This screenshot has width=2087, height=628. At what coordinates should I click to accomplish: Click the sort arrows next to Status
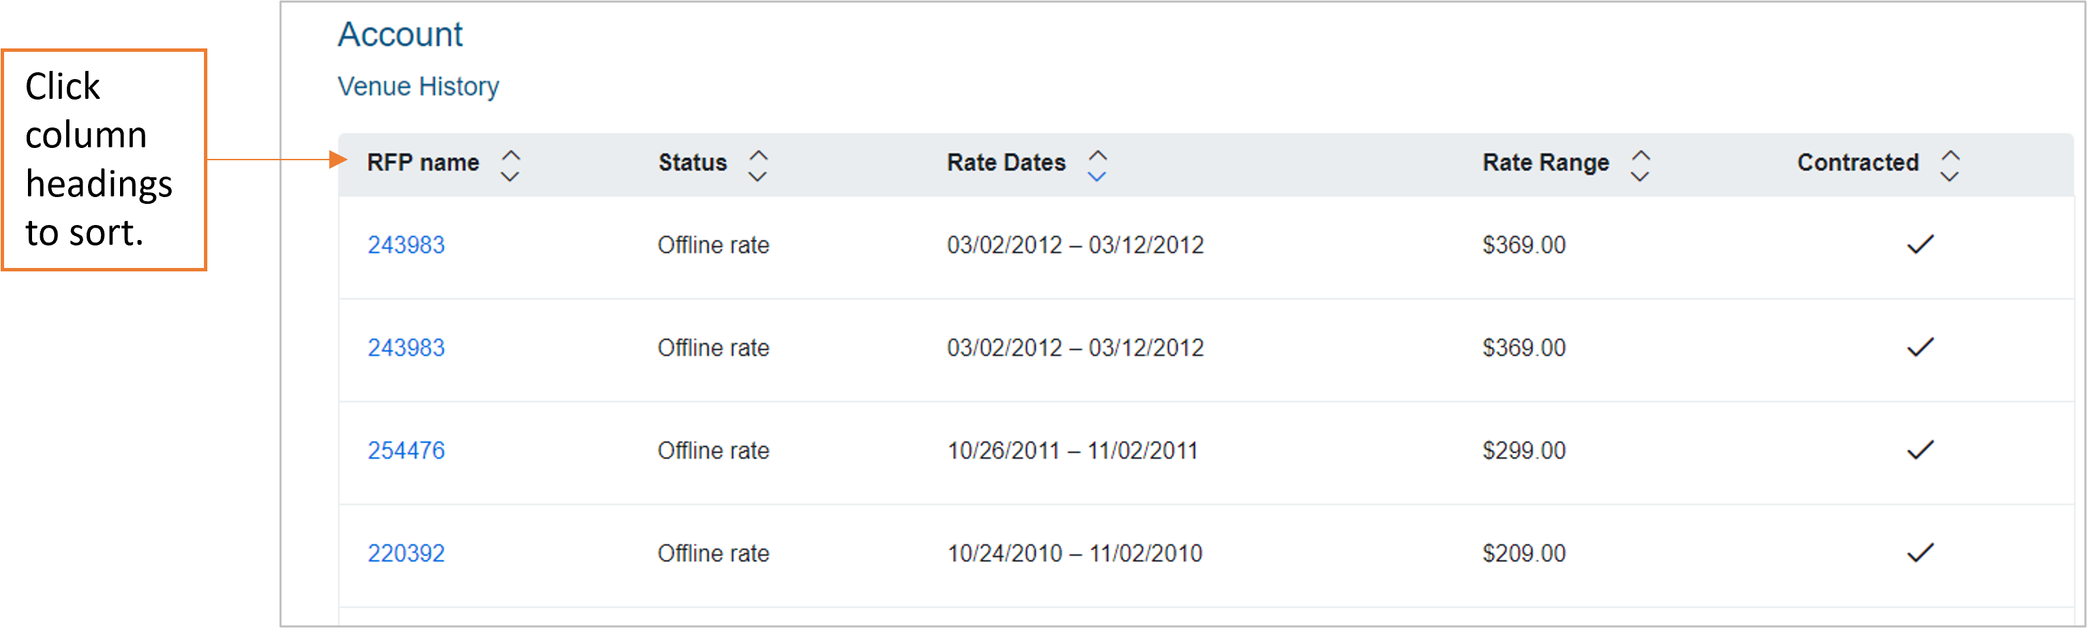pos(758,165)
